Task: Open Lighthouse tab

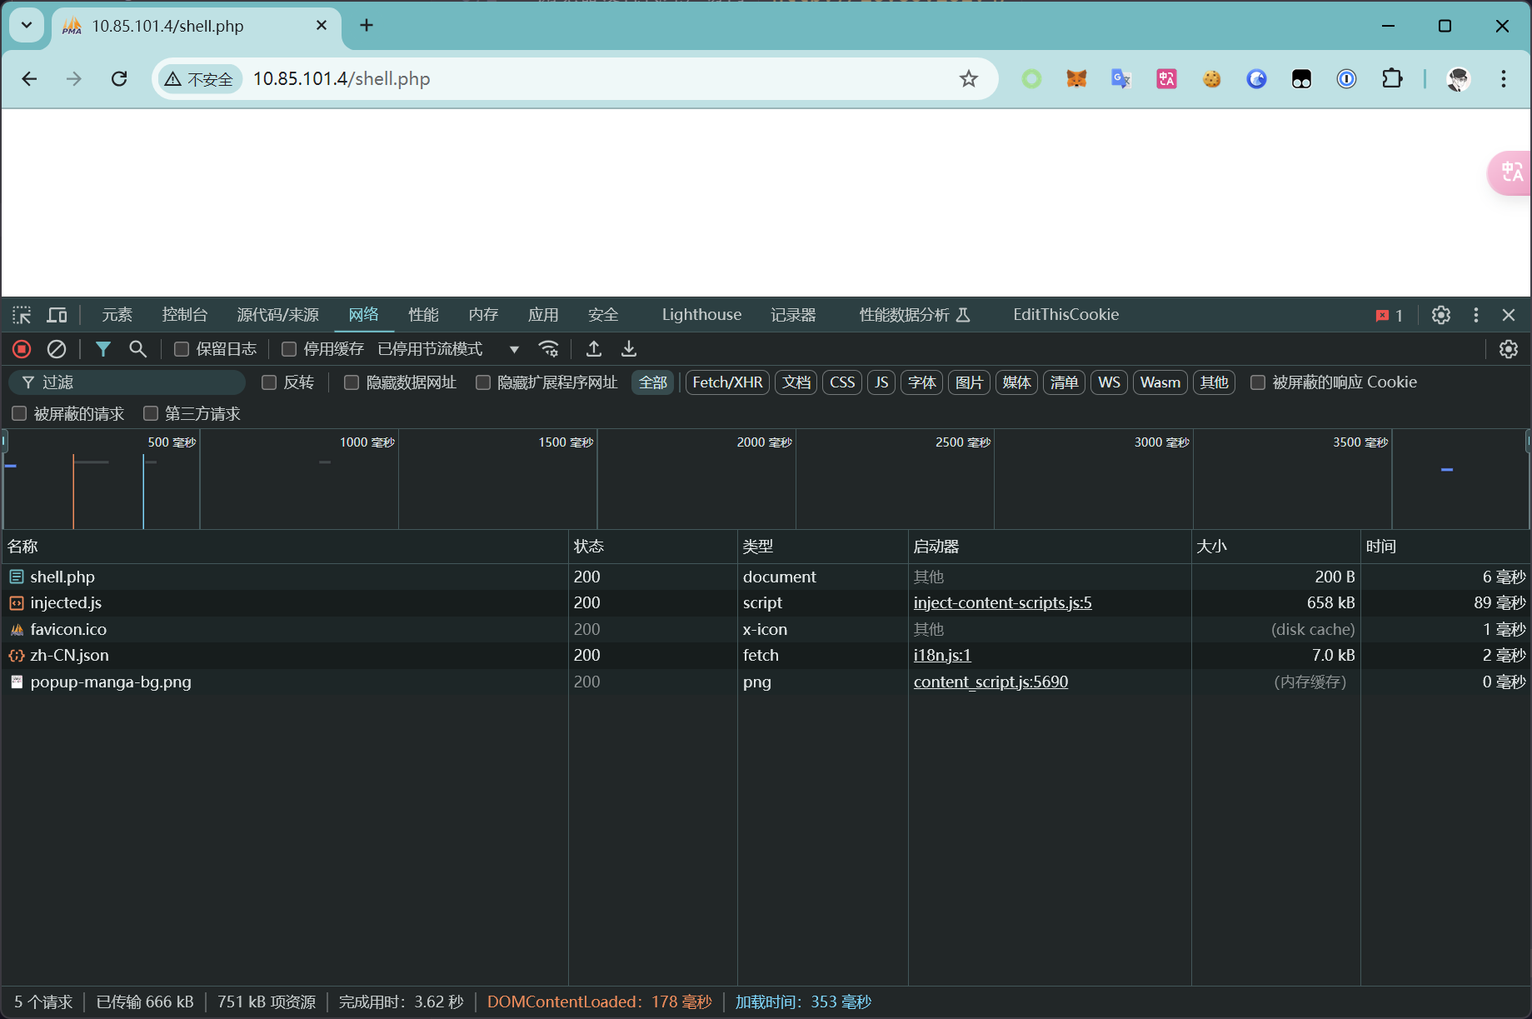Action: (701, 315)
